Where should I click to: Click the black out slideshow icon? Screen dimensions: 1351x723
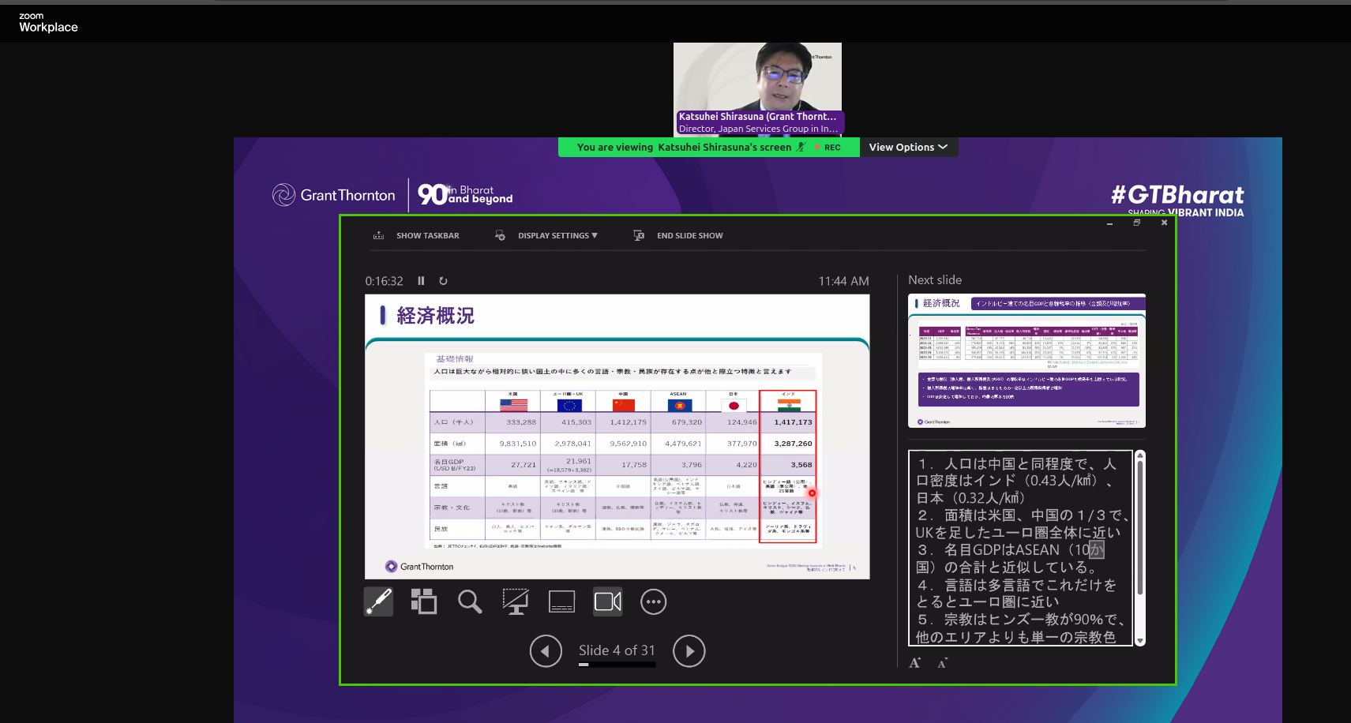tap(516, 602)
